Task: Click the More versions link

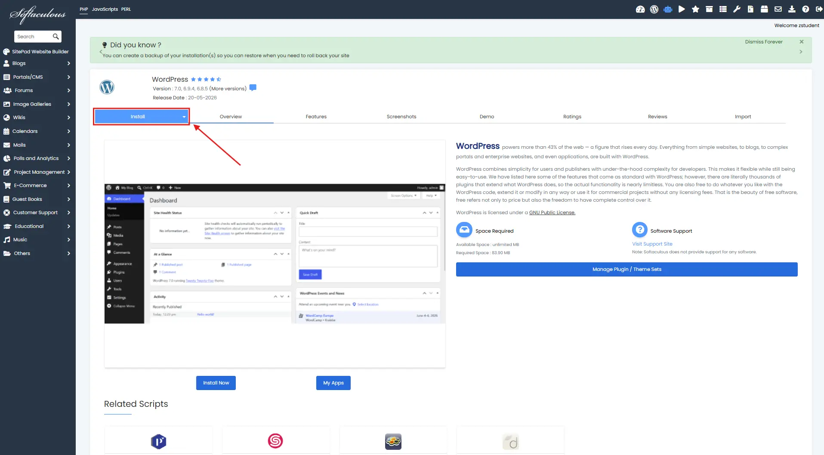Action: [228, 89]
